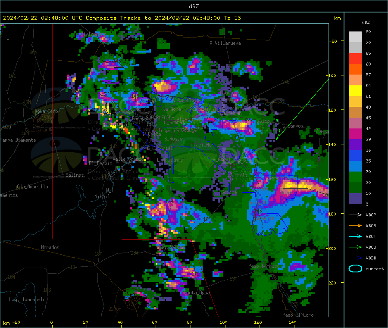Click the El_Desvio map label

point(101,163)
